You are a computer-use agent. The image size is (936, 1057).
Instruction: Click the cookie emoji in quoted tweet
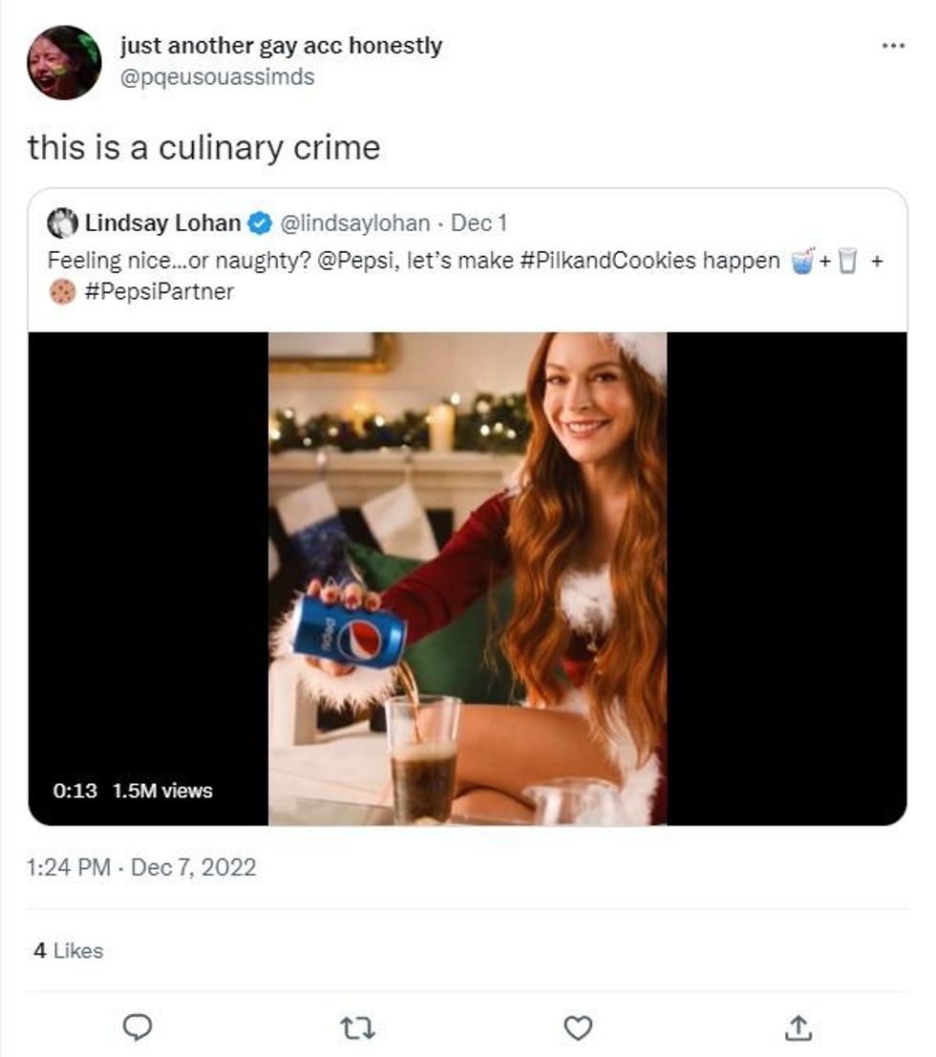pos(62,292)
